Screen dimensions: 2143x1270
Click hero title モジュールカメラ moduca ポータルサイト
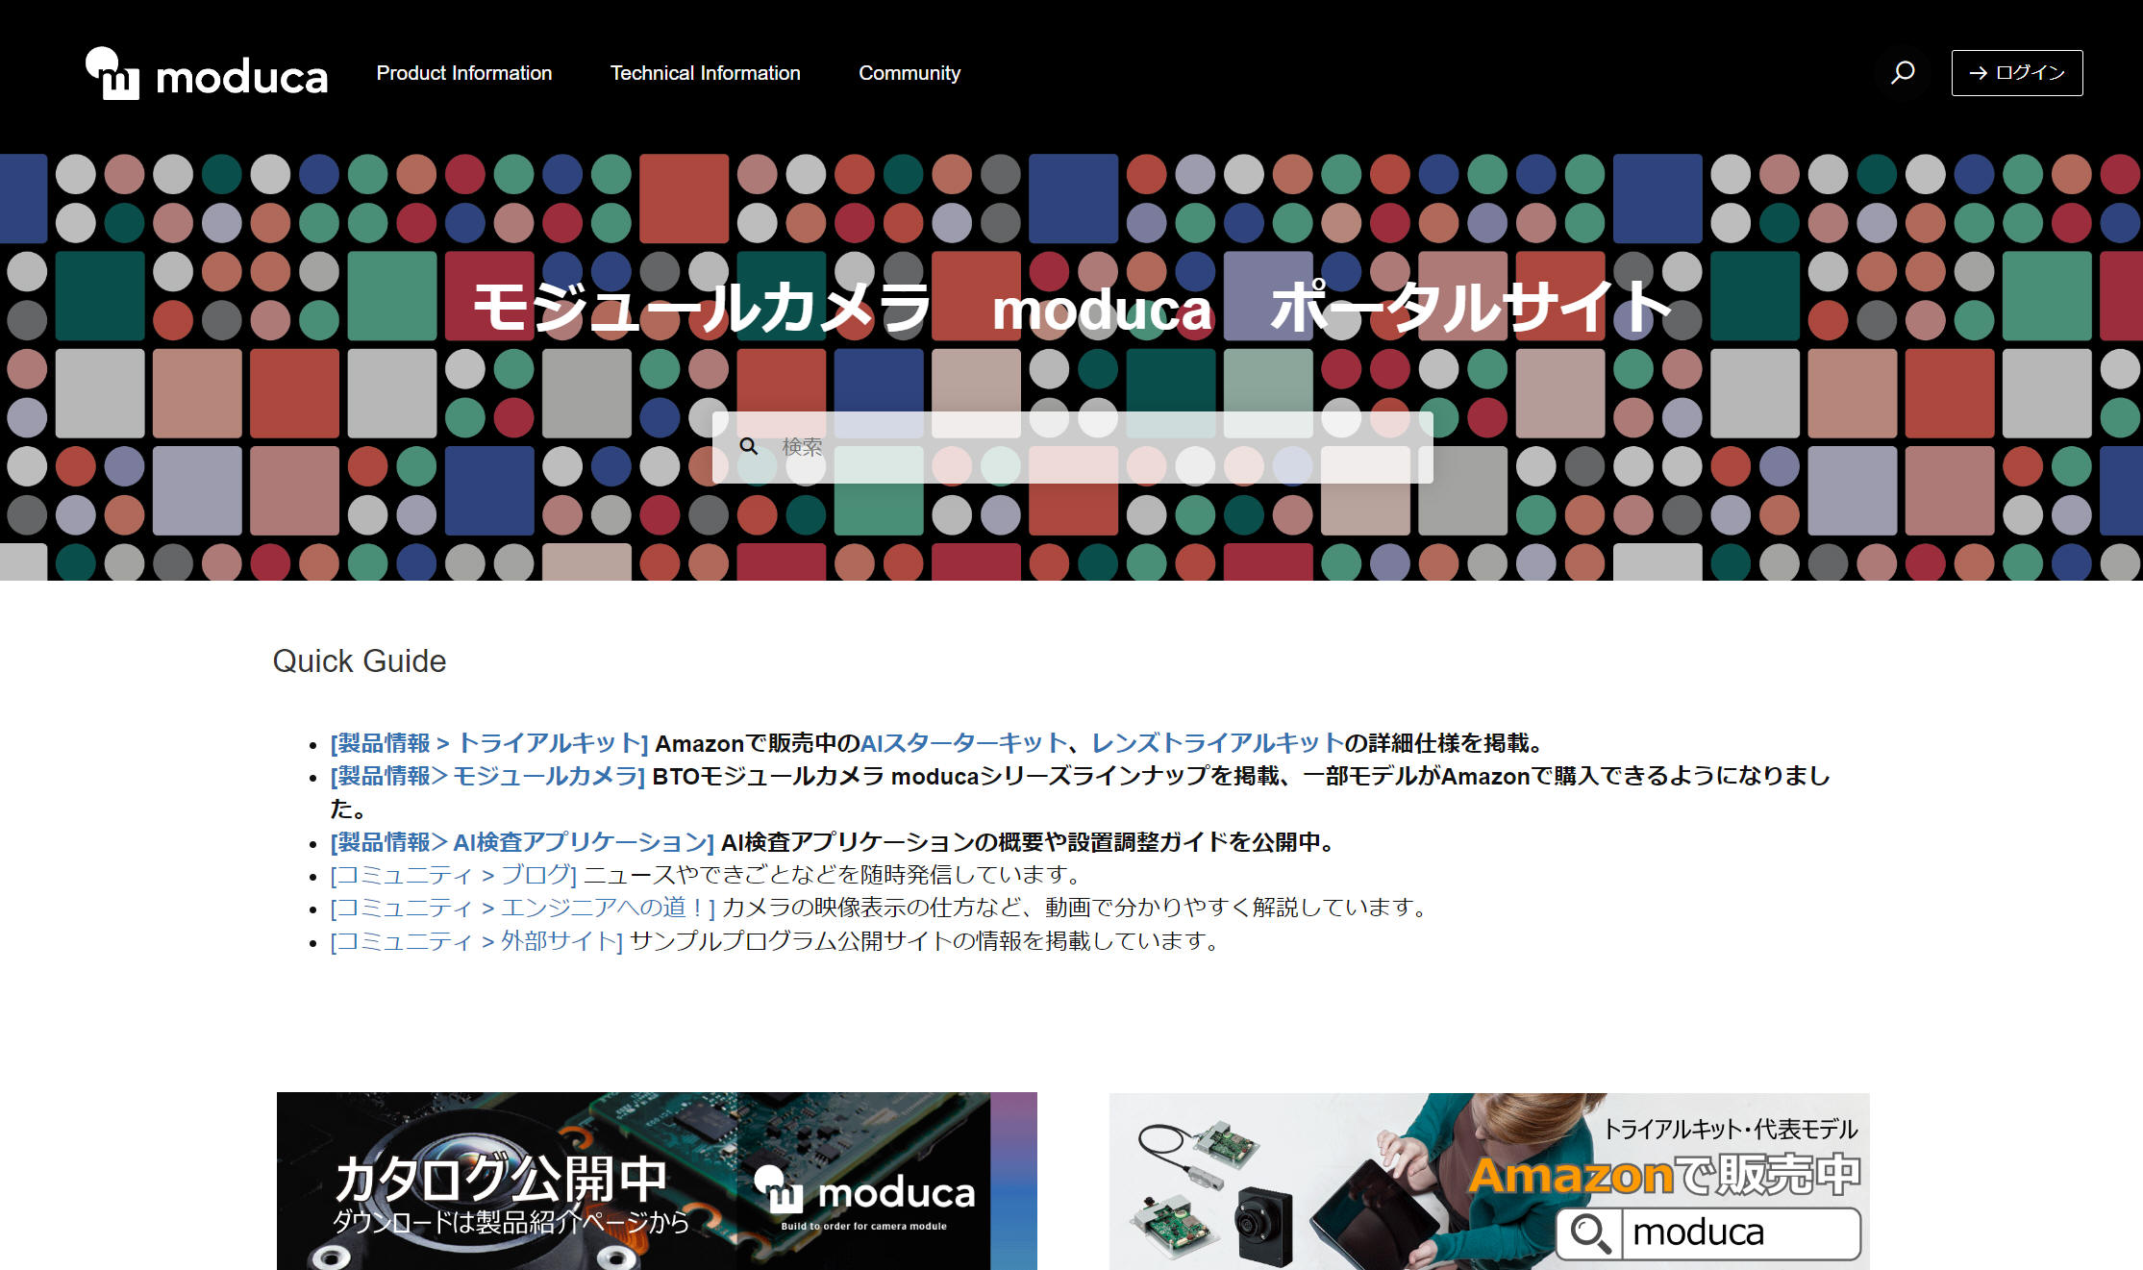(1072, 308)
